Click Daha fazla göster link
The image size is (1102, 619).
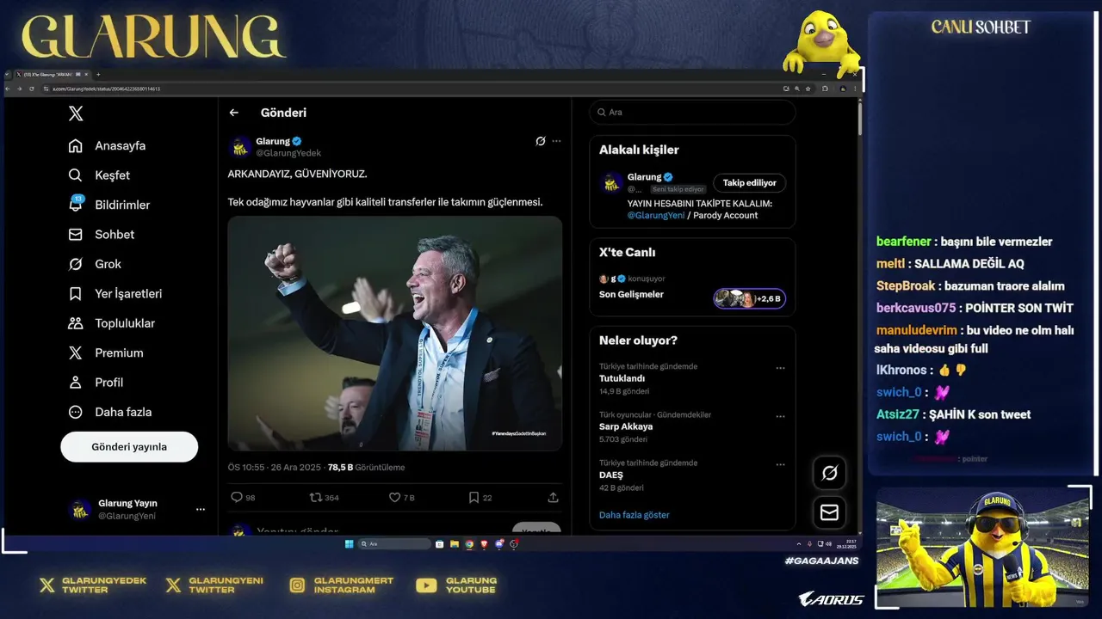635,515
